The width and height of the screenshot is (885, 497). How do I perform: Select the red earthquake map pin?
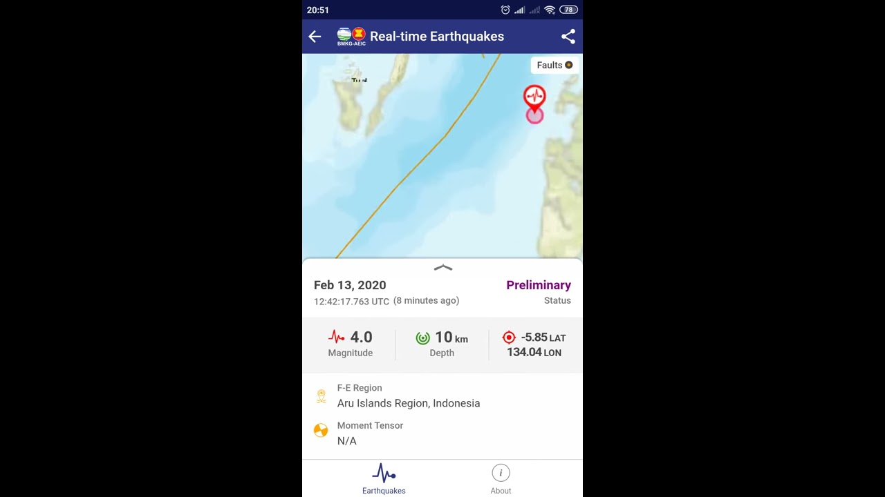point(534,97)
